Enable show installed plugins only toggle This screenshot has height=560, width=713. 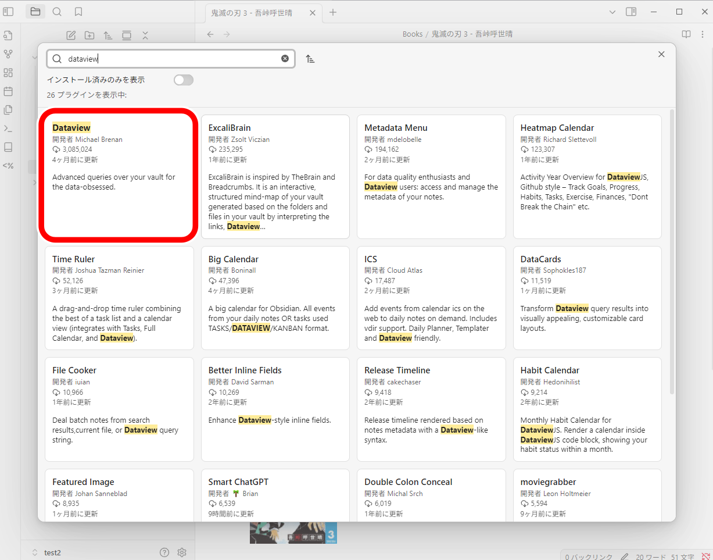(184, 80)
